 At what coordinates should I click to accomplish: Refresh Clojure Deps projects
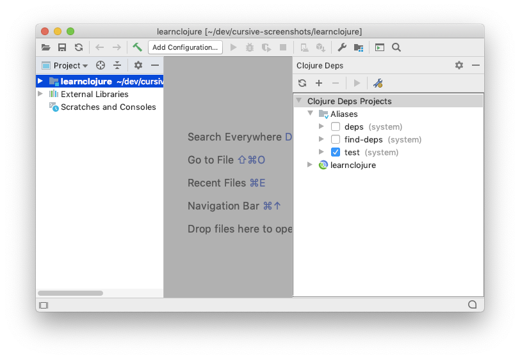[x=302, y=83]
